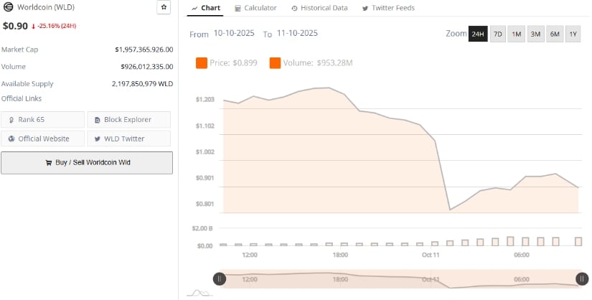Switch to Historical Data tab
592x300 pixels.
click(319, 8)
